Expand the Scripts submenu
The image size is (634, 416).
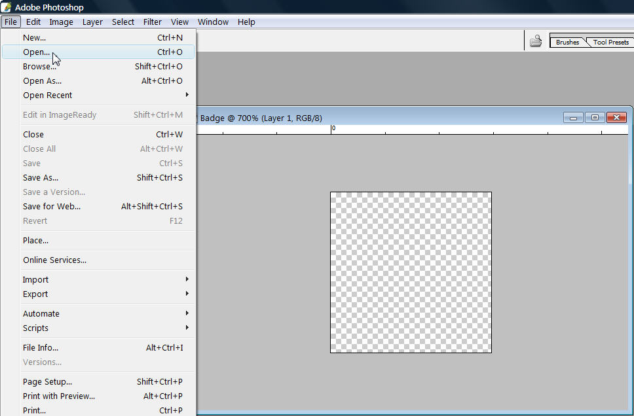point(98,328)
